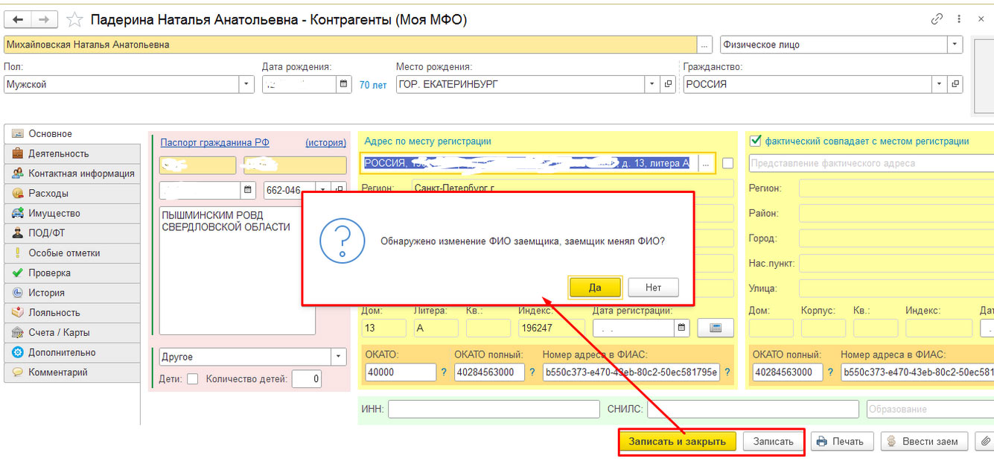Click the full name field with Михайловская
This screenshot has width=994, height=467.
pos(350,45)
